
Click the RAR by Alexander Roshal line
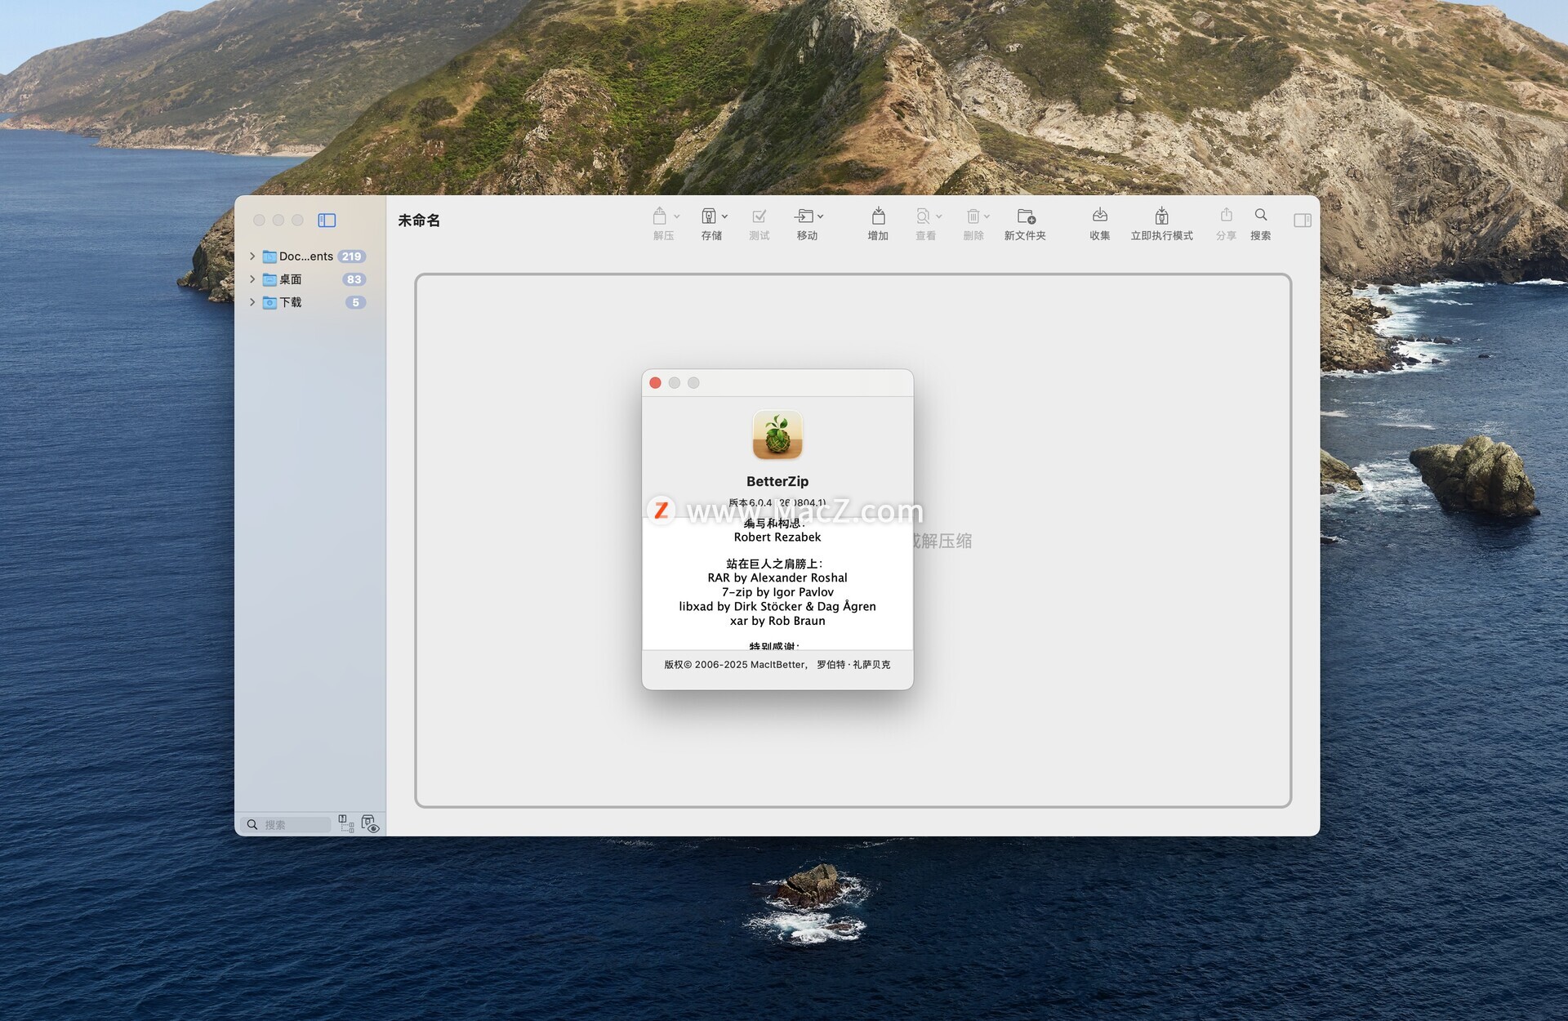coord(777,578)
